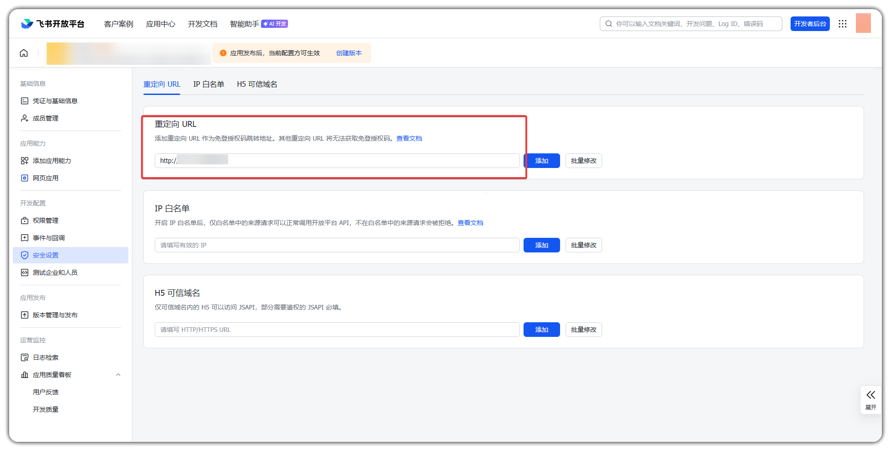
Task: Open 开发文档 in top navigation
Action: (202, 24)
